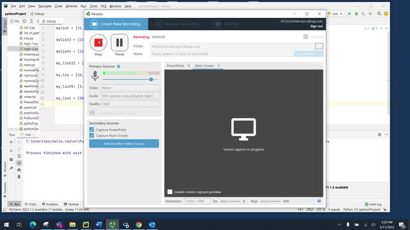Screen dimensions: 410x230
Task: Open the Refactor menu in PyCharm
Action: point(71,6)
